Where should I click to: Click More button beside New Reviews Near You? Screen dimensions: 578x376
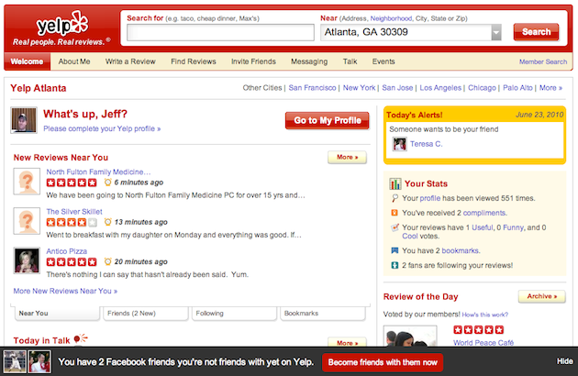(x=347, y=157)
